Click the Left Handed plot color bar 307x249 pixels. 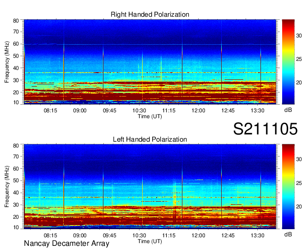(288, 187)
